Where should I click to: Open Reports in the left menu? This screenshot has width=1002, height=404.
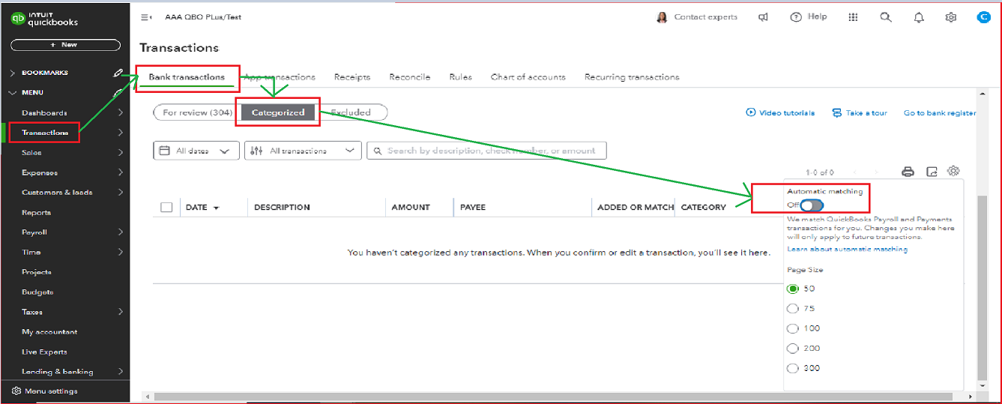(x=37, y=212)
